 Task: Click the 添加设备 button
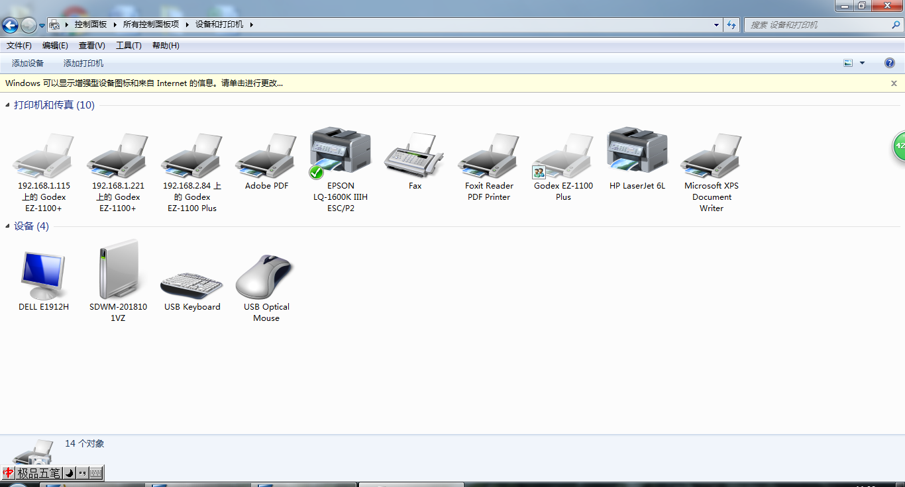pyautogui.click(x=28, y=64)
